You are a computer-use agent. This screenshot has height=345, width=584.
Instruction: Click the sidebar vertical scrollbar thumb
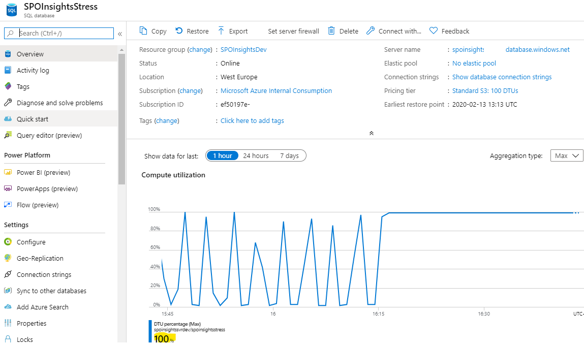point(121,119)
